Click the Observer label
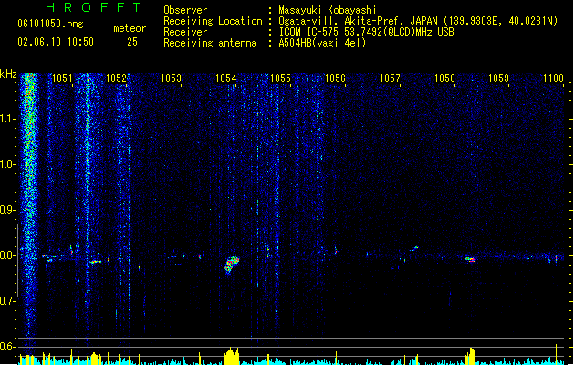Screen dimensions: 574x365 tap(185, 10)
